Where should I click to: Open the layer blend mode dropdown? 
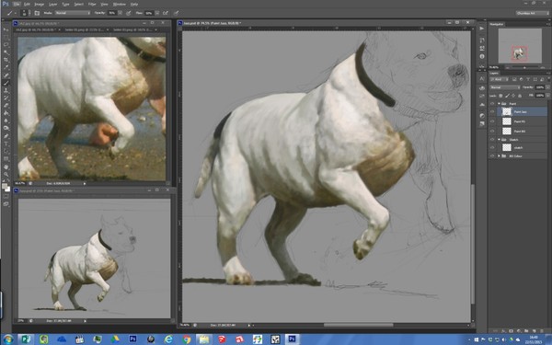(x=505, y=87)
